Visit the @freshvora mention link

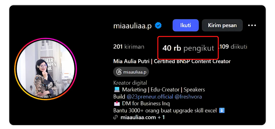pos(188,97)
